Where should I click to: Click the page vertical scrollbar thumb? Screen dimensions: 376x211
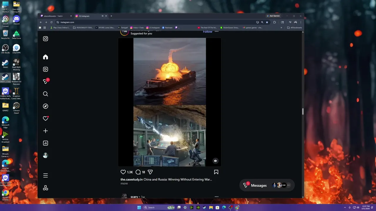coord(303,112)
